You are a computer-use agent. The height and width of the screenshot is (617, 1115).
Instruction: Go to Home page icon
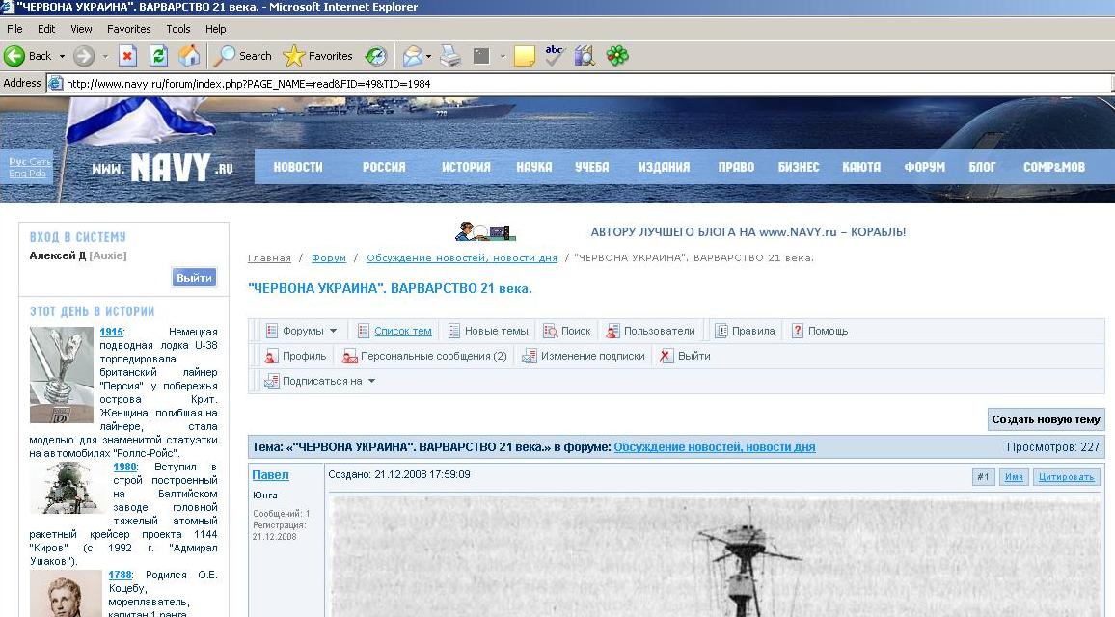[189, 56]
